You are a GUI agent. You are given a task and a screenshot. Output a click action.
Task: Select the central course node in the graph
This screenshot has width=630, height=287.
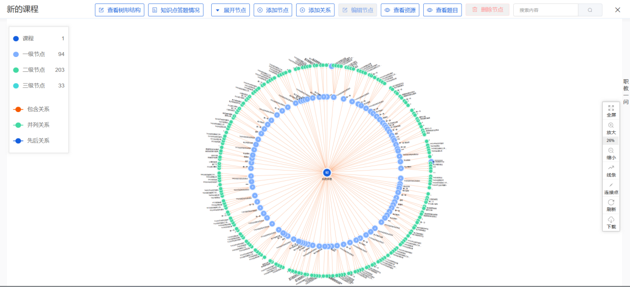pyautogui.click(x=327, y=172)
